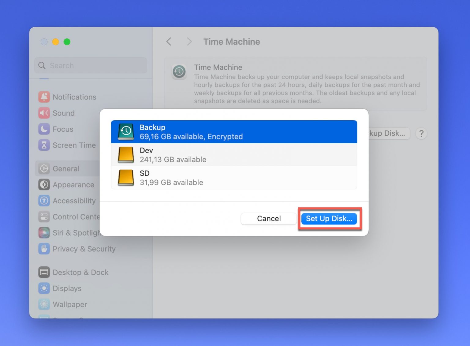Screen dimensions: 470x346
Task: Open Siri & Spotlight via Siri icon
Action: pos(44,233)
